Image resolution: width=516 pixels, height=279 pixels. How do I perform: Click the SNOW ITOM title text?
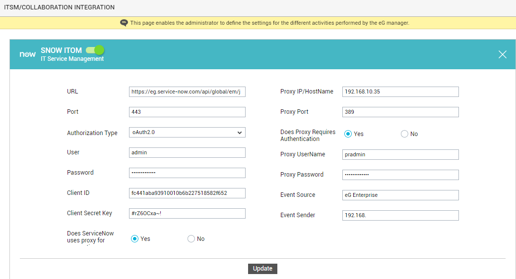(61, 50)
